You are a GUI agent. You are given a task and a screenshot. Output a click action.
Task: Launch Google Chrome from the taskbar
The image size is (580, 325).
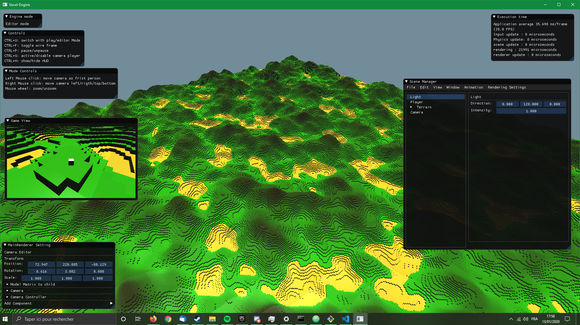168,319
